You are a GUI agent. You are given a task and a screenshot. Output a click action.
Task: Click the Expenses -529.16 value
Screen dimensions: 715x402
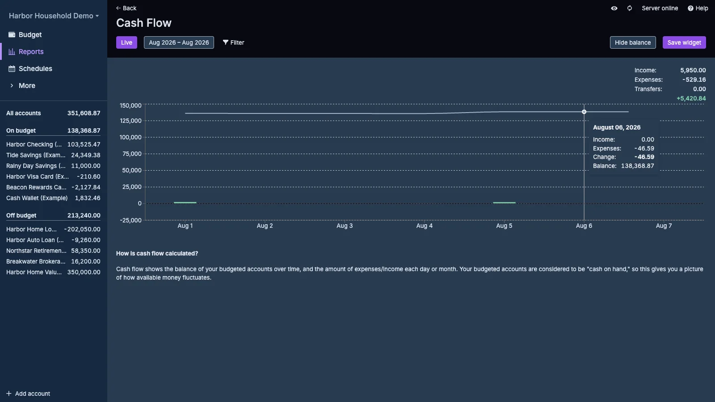[x=694, y=80]
